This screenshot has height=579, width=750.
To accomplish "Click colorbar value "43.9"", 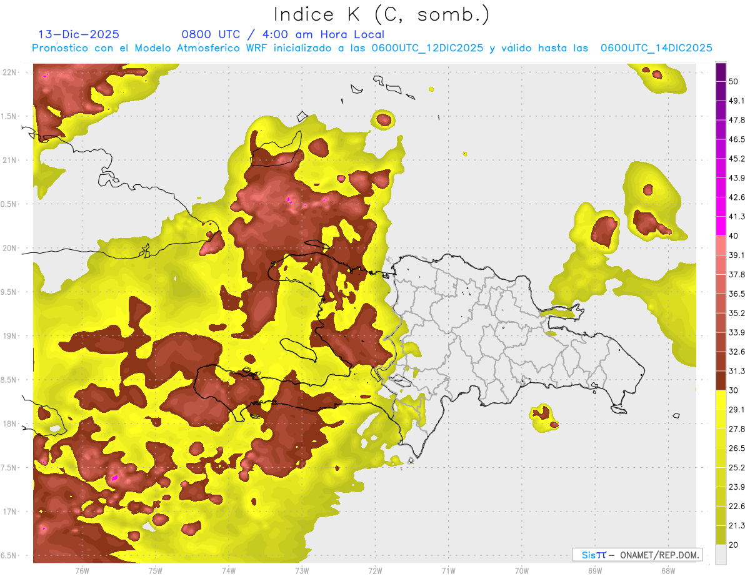I will coord(737,178).
